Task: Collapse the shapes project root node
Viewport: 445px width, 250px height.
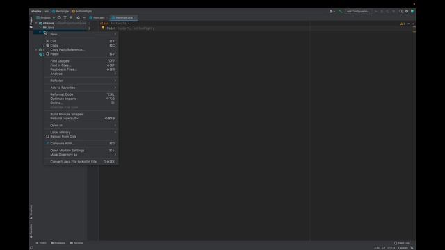Action: coord(36,23)
